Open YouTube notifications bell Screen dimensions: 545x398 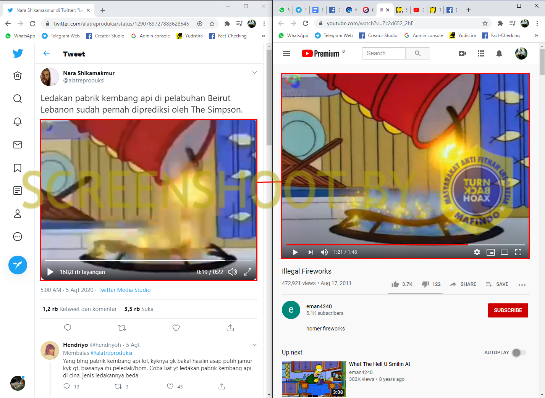[499, 53]
